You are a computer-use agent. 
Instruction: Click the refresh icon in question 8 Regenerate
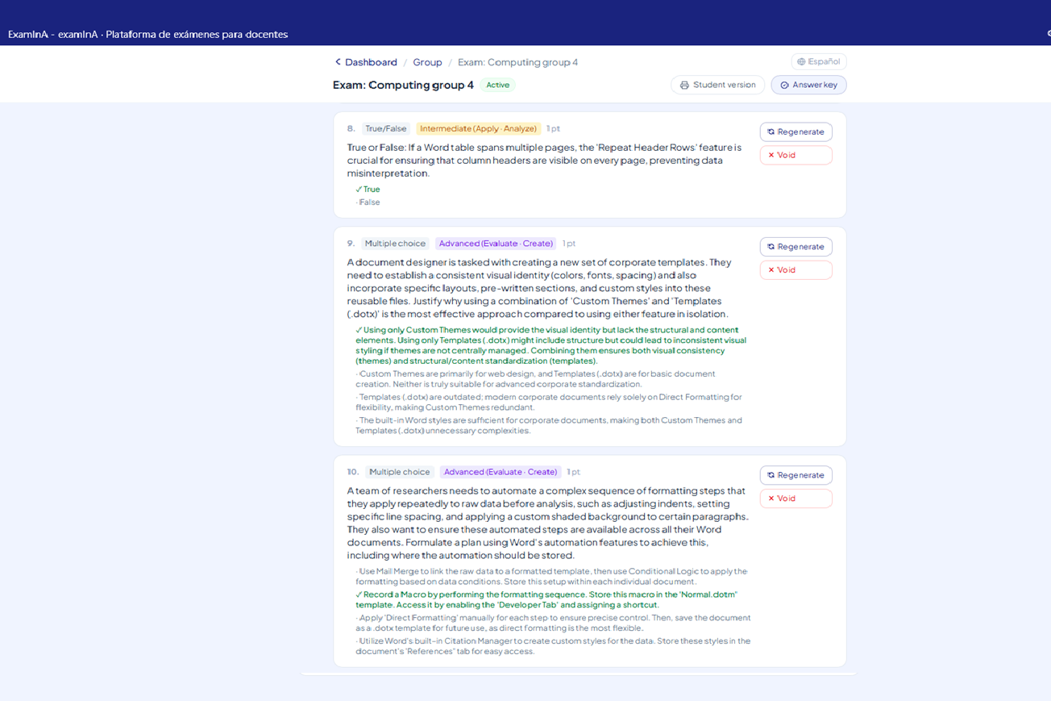pos(771,131)
